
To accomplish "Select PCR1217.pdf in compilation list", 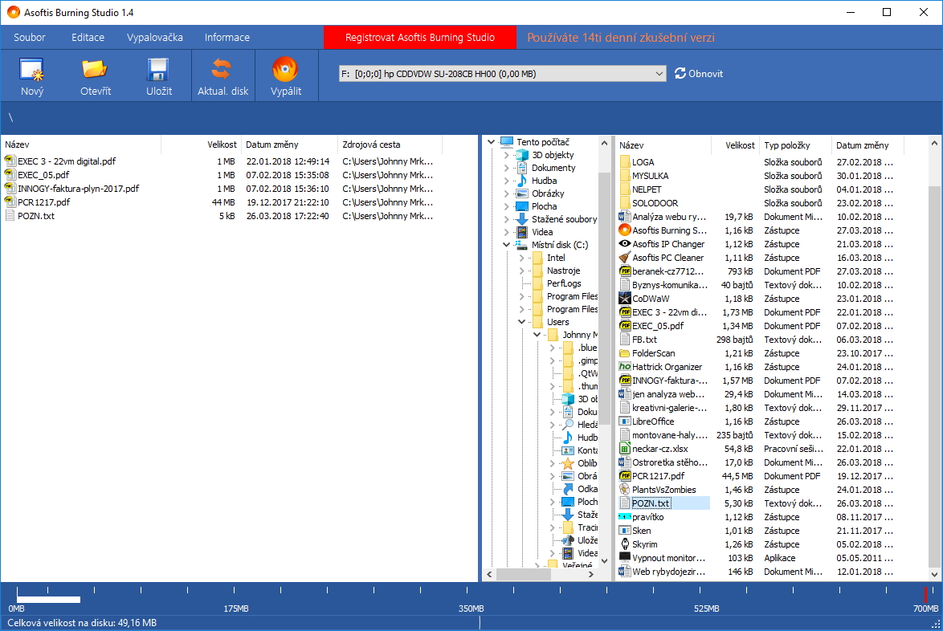I will point(44,202).
